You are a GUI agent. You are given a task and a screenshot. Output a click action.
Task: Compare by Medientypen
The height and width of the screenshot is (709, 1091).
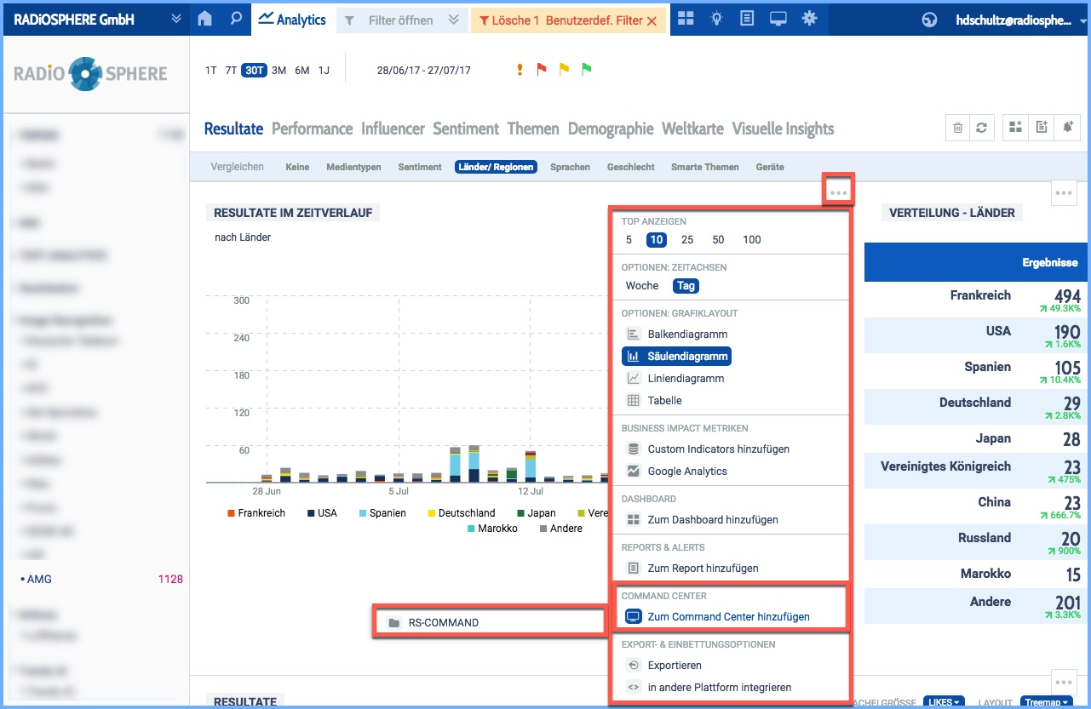point(353,167)
